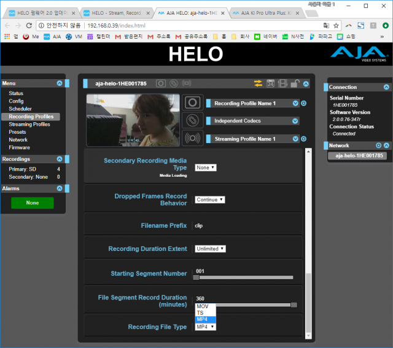Viewport: 393px width, 348px height.
Task: Click the green None alarms button
Action: pyautogui.click(x=33, y=203)
